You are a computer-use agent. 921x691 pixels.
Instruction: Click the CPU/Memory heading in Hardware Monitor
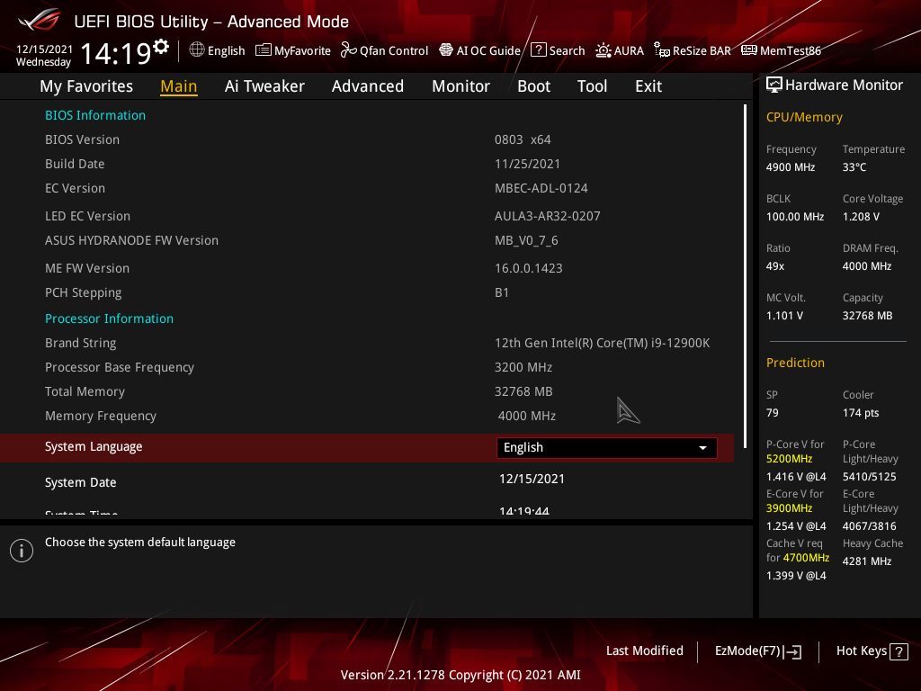804,117
